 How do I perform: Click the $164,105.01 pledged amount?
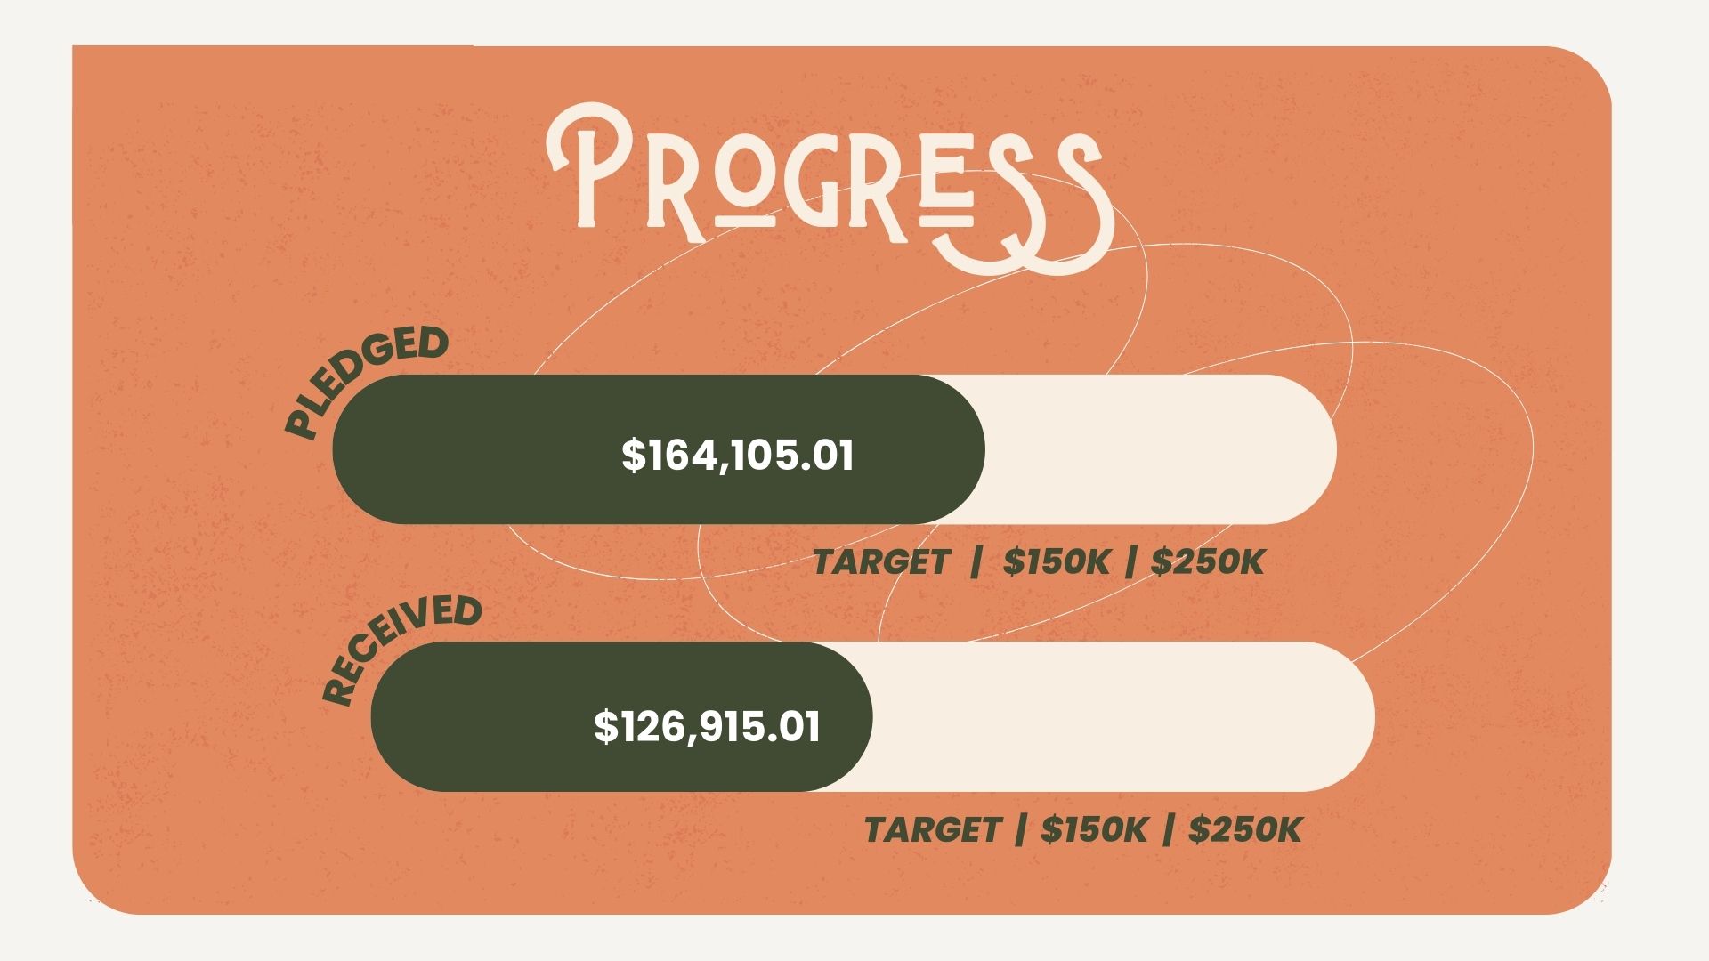point(737,455)
